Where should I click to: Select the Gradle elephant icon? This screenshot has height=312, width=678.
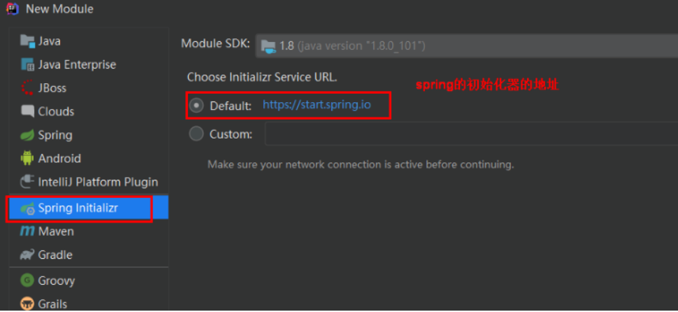(x=27, y=255)
